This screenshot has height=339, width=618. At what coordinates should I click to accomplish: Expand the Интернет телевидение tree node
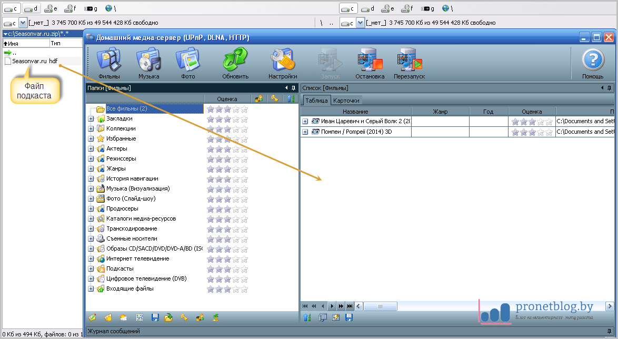91,259
